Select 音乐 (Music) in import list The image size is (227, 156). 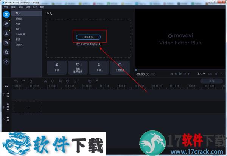click(x=27, y=29)
